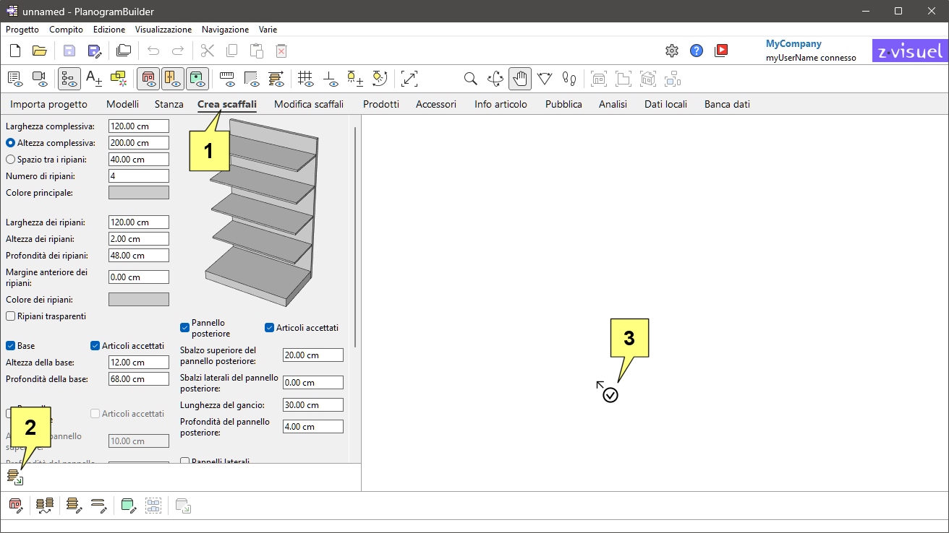949x533 pixels.
Task: Toggle the grid visibility icon
Action: click(305, 79)
